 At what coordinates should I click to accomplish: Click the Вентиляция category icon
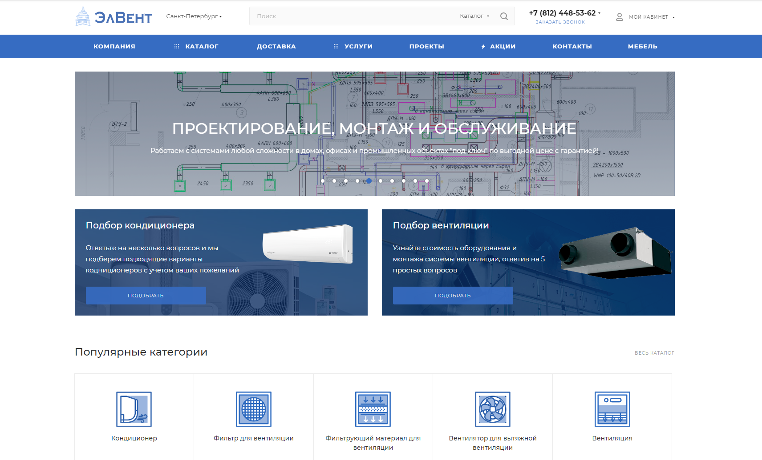coord(612,409)
